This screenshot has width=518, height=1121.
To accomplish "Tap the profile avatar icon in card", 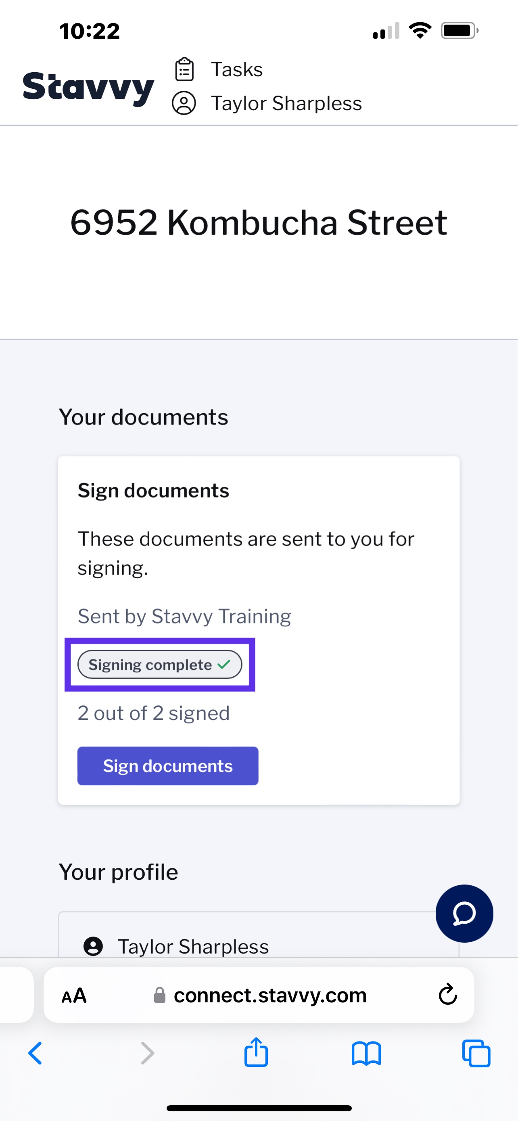I will [x=93, y=945].
